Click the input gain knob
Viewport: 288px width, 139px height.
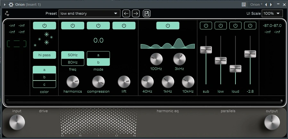17,122
